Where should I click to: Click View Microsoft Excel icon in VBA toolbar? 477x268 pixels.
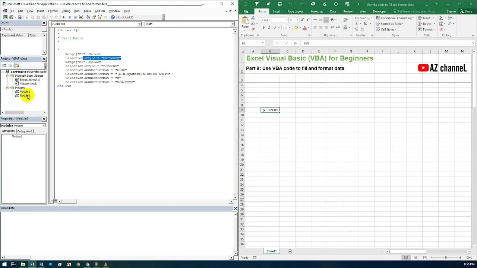(5, 17)
